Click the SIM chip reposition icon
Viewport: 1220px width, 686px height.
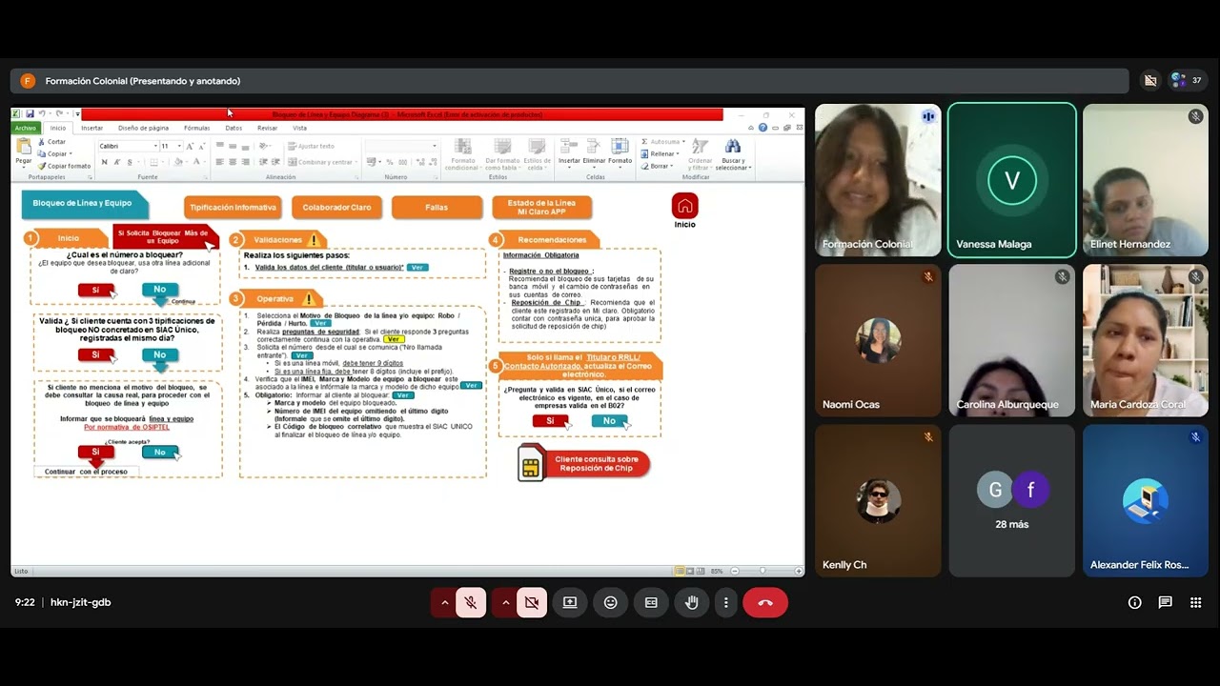pyautogui.click(x=531, y=463)
